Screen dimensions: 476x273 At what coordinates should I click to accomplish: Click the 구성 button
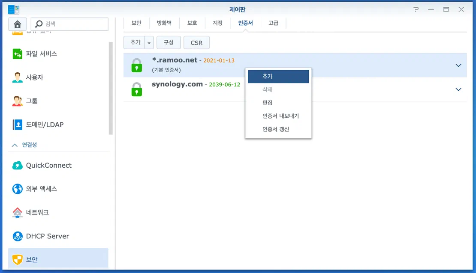[x=169, y=43]
